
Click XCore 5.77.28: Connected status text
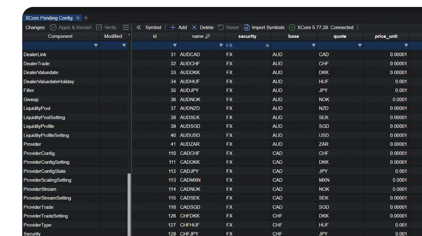coord(325,27)
